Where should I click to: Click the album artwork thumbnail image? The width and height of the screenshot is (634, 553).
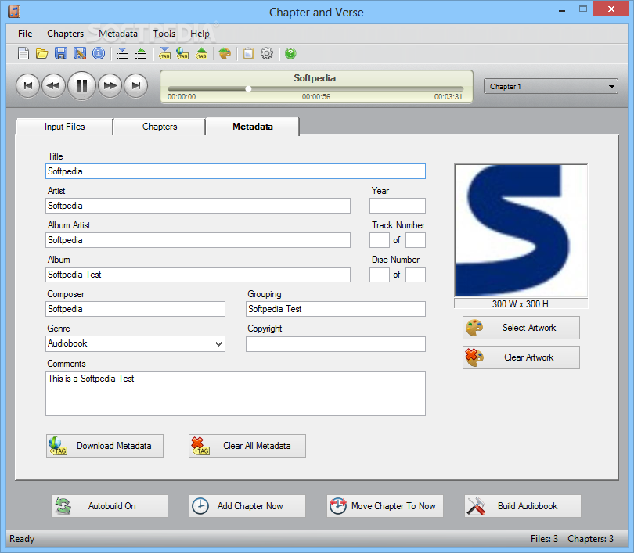click(521, 231)
